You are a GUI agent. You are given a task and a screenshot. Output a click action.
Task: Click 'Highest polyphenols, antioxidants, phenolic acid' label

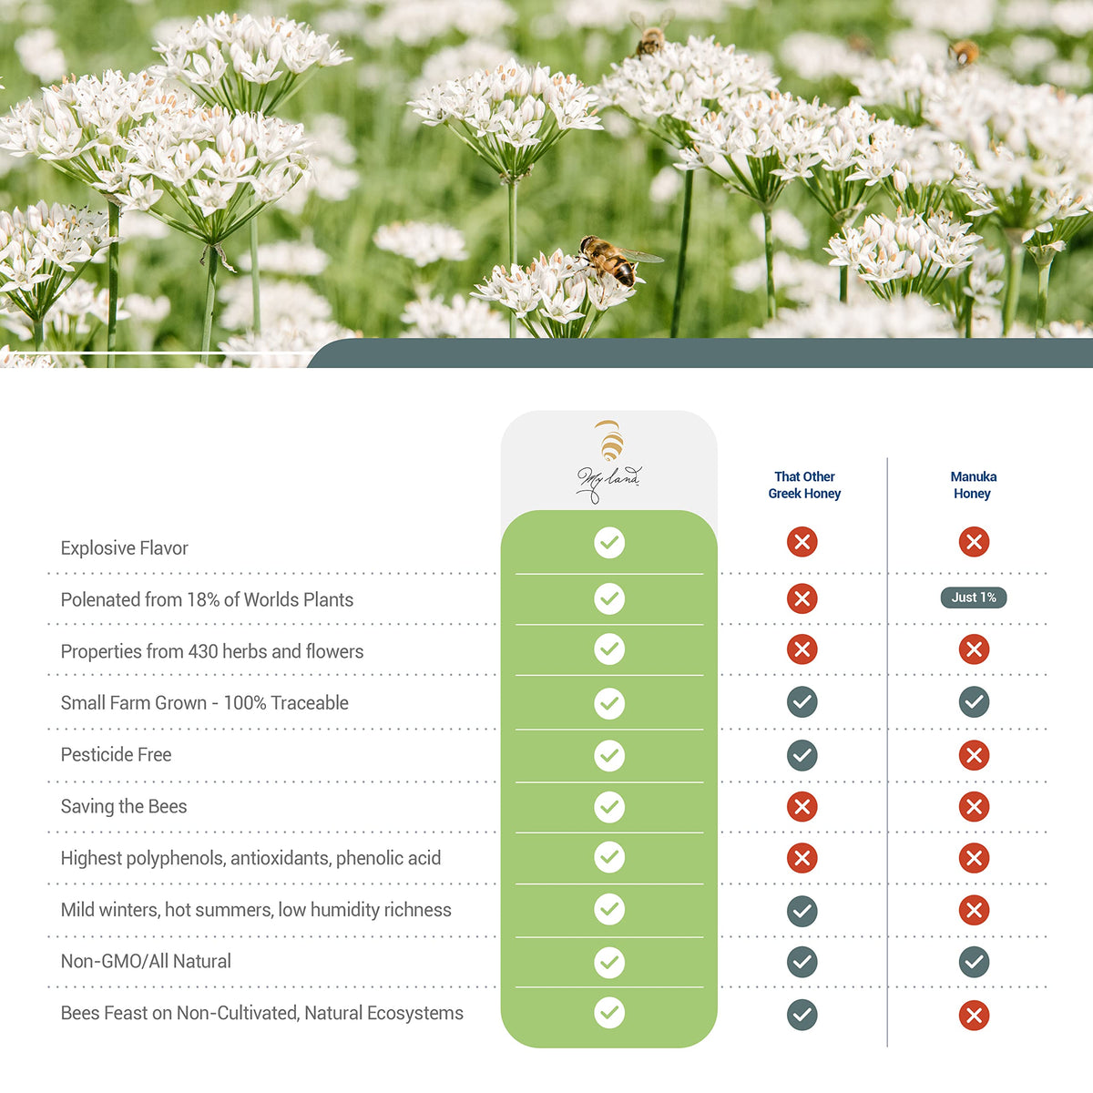click(250, 859)
